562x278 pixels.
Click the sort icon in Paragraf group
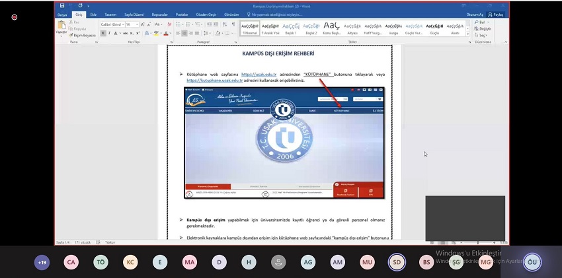[225, 24]
